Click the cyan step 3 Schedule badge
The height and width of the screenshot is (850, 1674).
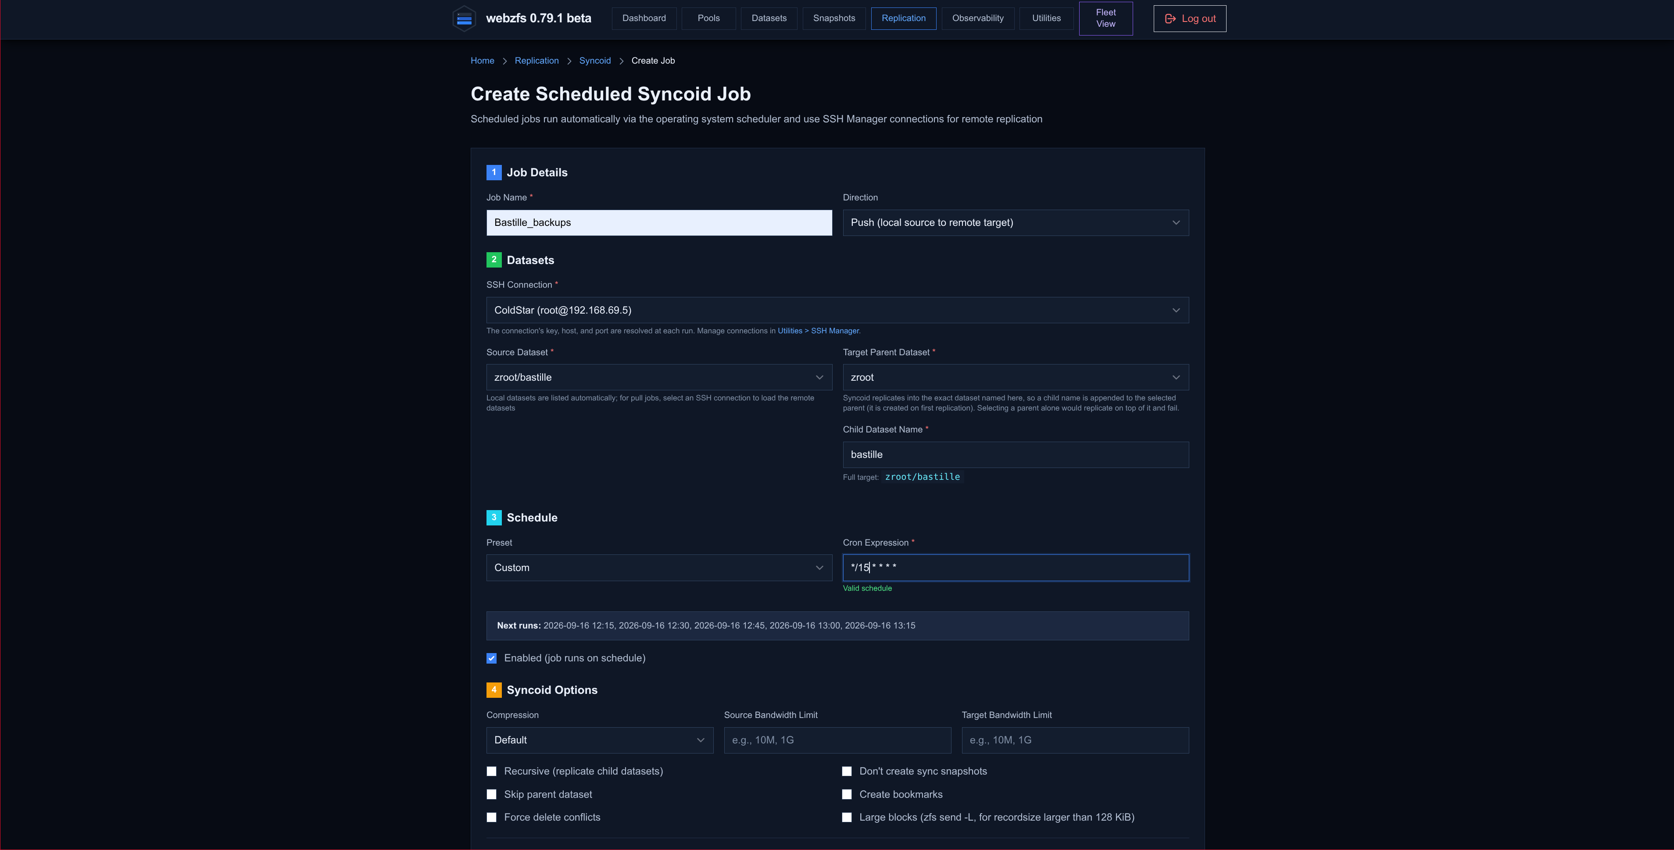(x=493, y=517)
